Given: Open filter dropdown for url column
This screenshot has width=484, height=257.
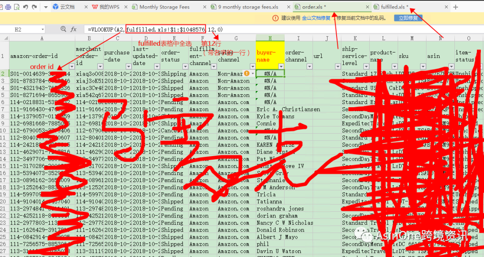Looking at the screenshot, I should click(338, 66).
